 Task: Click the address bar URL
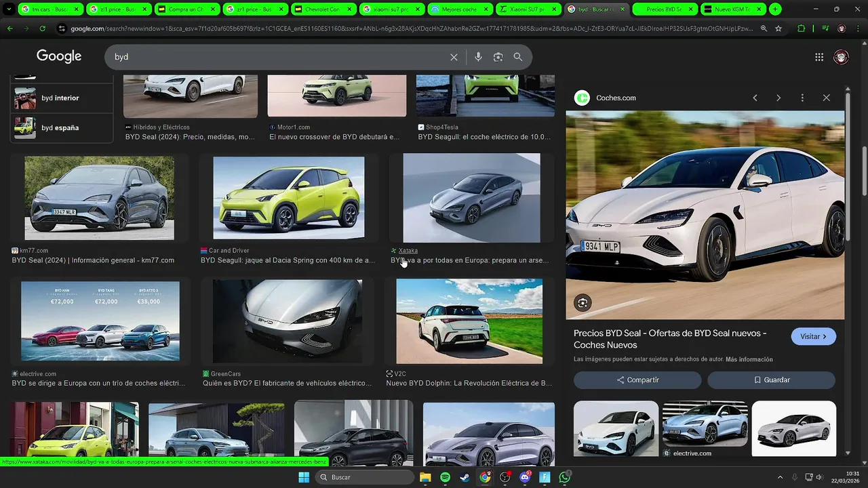point(412,28)
